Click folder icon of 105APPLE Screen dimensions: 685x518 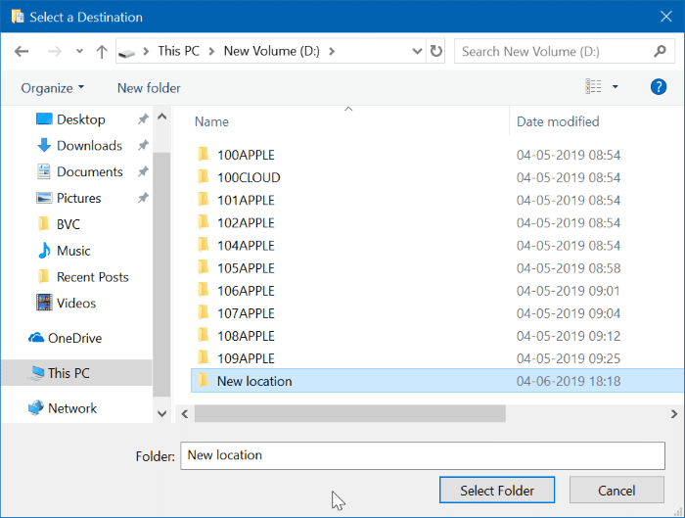click(x=204, y=267)
